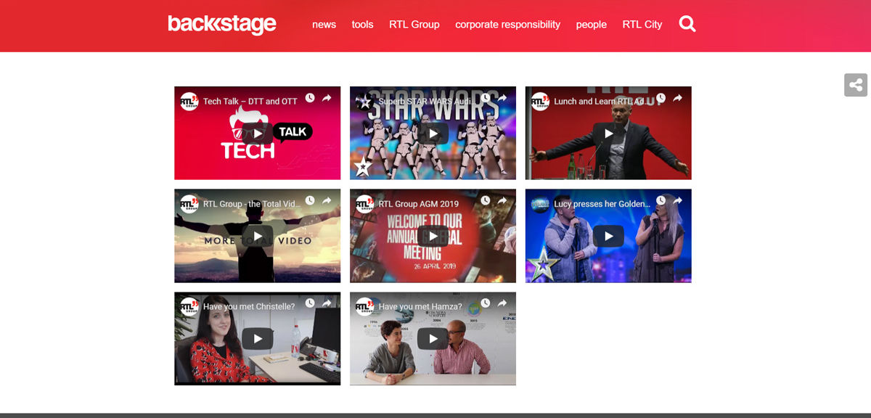Click Share arrow on Lunch and Learn video
The height and width of the screenshot is (418, 871).
coord(678,98)
